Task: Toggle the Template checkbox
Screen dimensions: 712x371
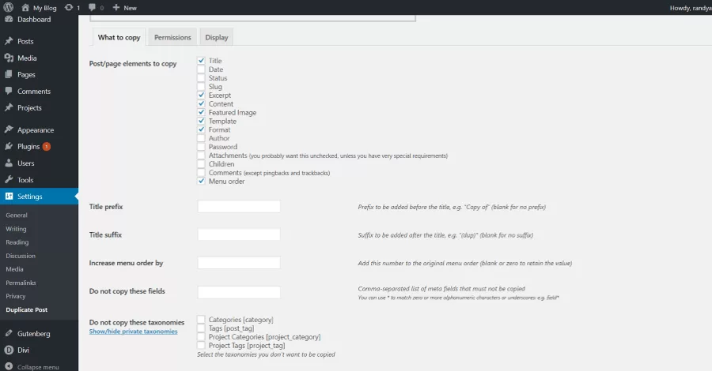Action: [201, 121]
